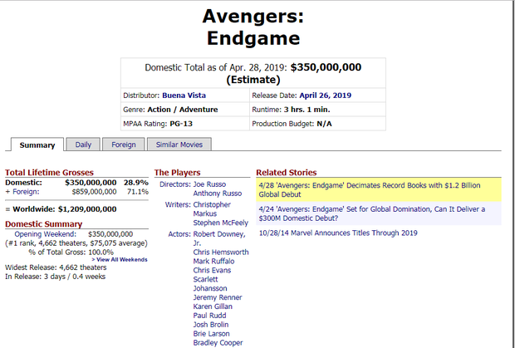The height and width of the screenshot is (348, 515).
Task: Open Christopher Markus page
Action: 212,209
